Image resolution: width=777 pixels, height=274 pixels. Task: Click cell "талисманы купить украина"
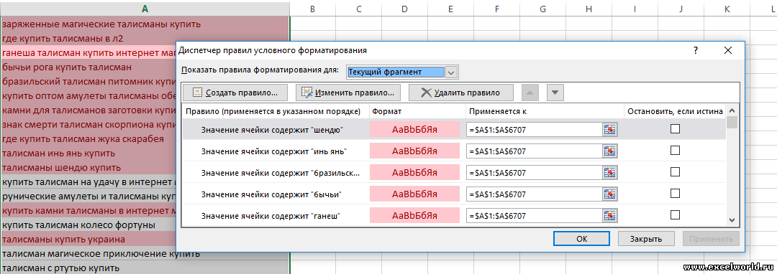pos(88,240)
